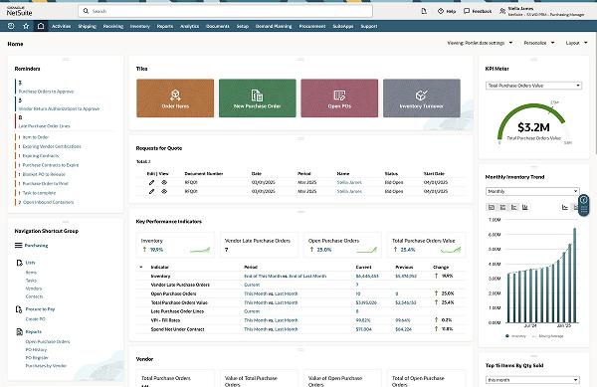Toggle the Inventory series in chart legend

(515, 336)
